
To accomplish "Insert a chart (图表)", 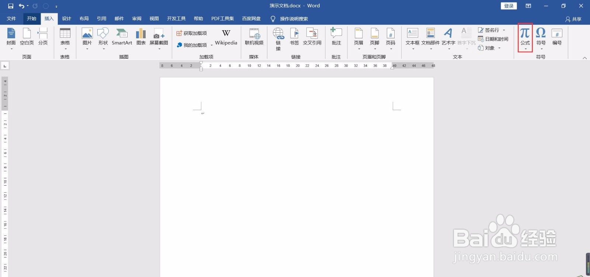I will (x=141, y=37).
